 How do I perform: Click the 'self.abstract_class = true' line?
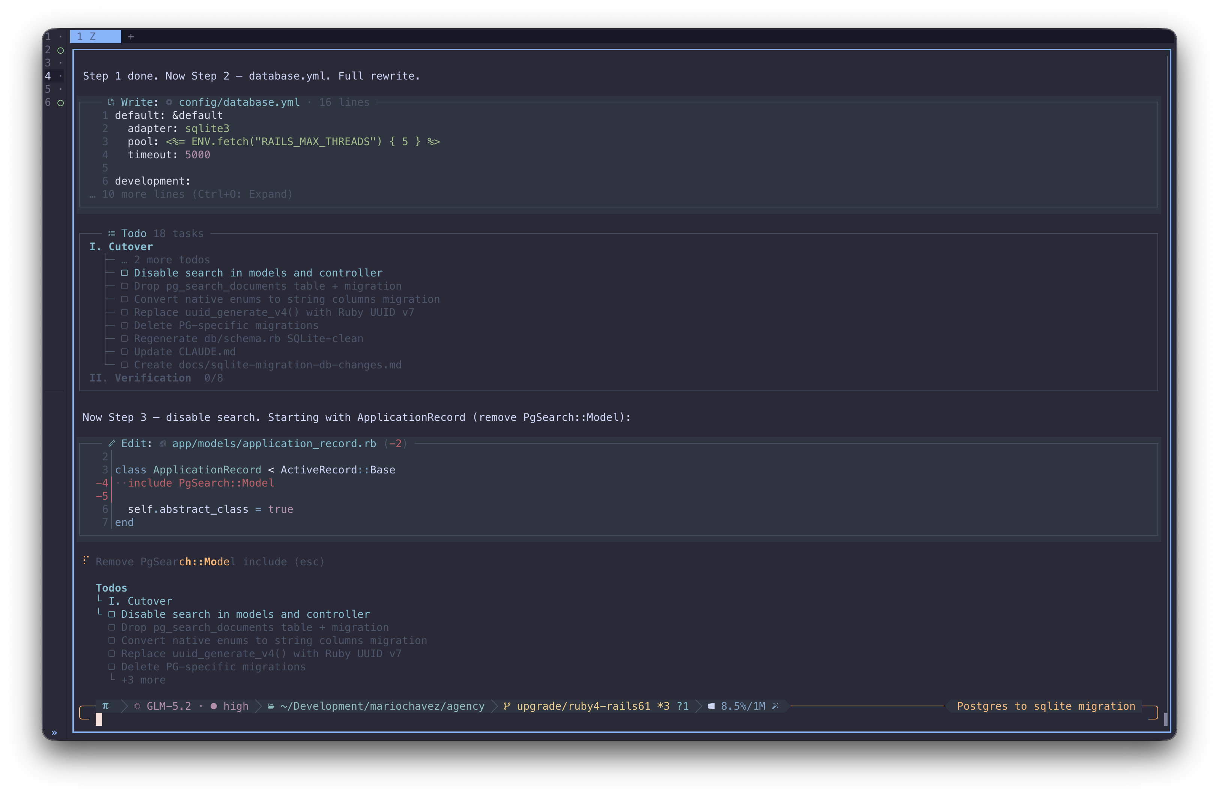tap(211, 509)
